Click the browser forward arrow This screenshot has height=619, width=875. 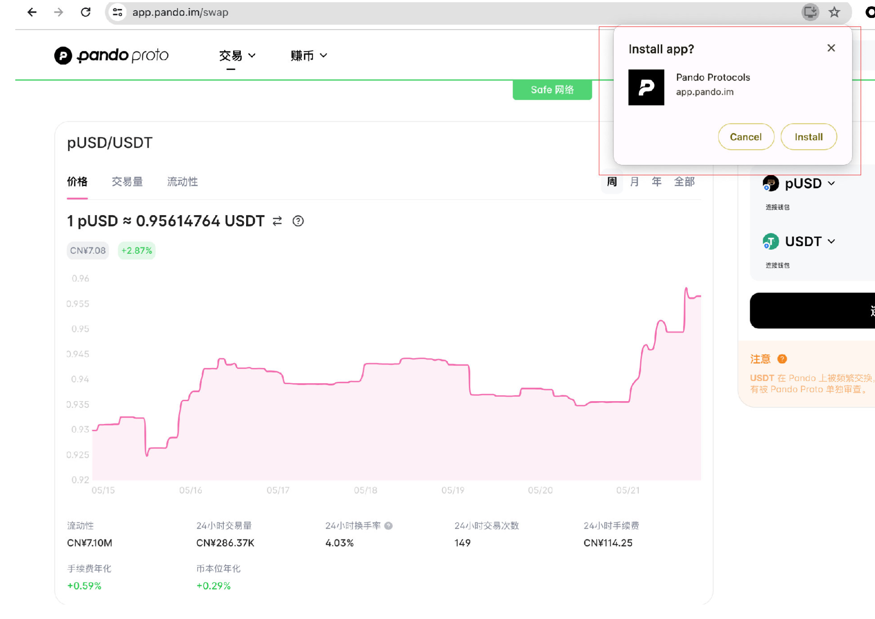58,12
